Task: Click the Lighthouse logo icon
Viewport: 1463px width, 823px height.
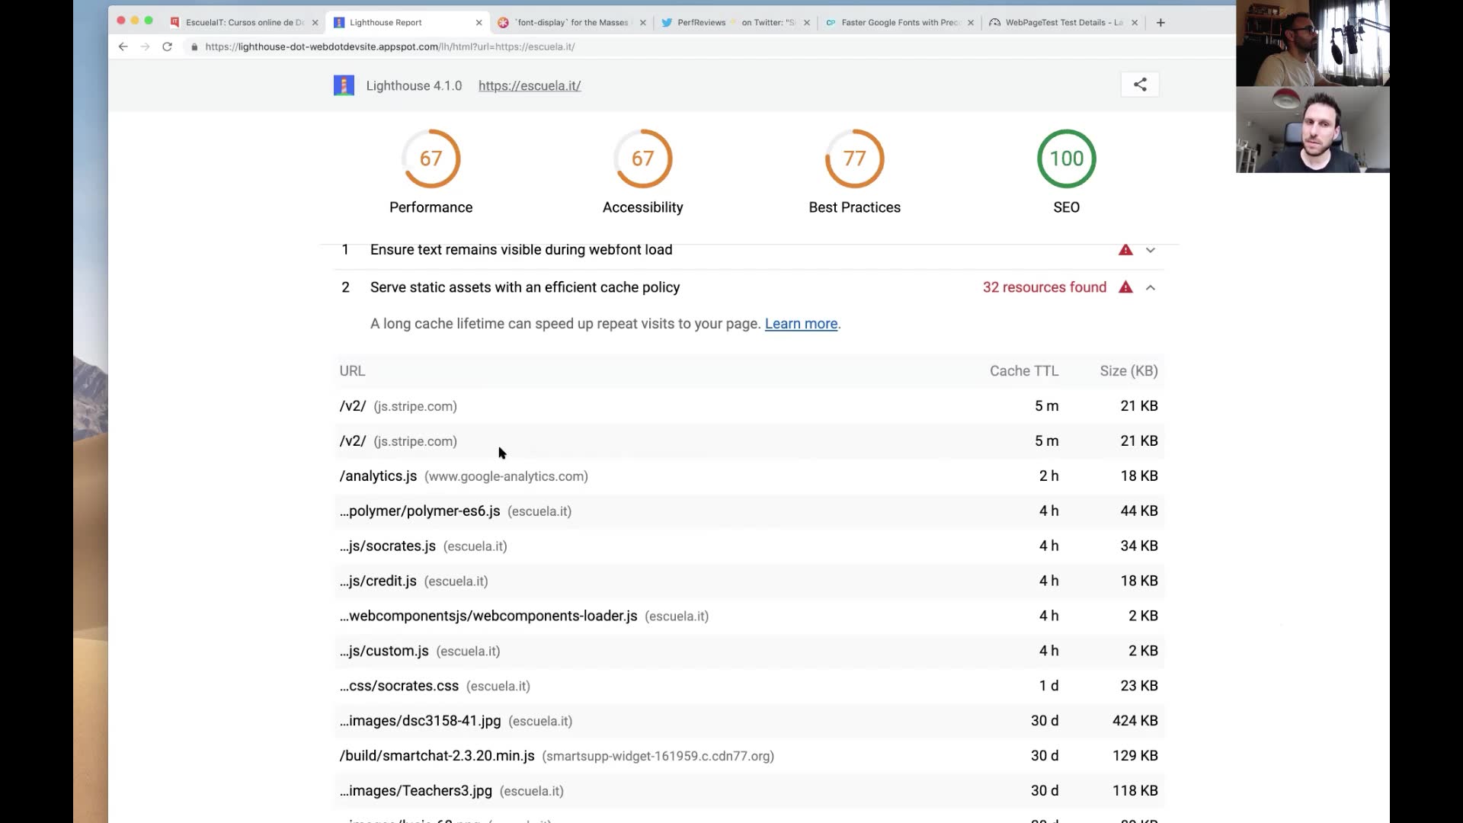Action: click(x=344, y=85)
